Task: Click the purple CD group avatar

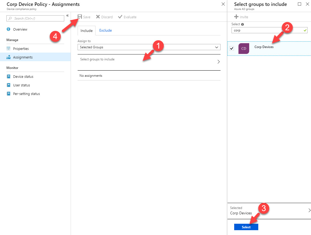Action: pos(244,49)
